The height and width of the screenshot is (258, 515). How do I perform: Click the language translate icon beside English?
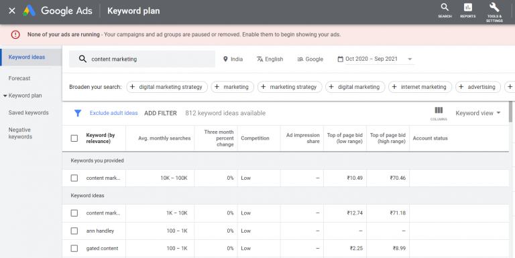[x=260, y=59]
